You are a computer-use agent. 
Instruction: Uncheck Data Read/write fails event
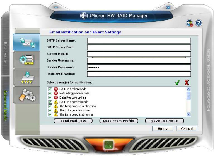coord(50,97)
